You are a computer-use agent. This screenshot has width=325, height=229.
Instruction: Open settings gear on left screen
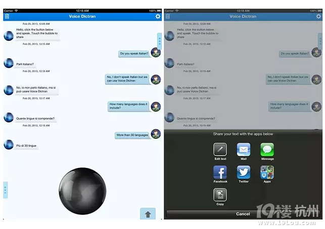(x=158, y=17)
